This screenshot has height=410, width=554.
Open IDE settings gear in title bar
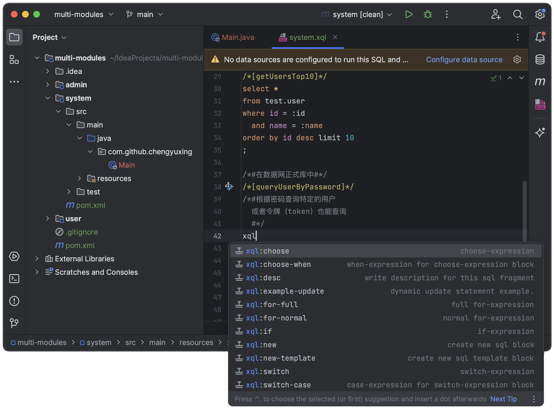pyautogui.click(x=540, y=14)
